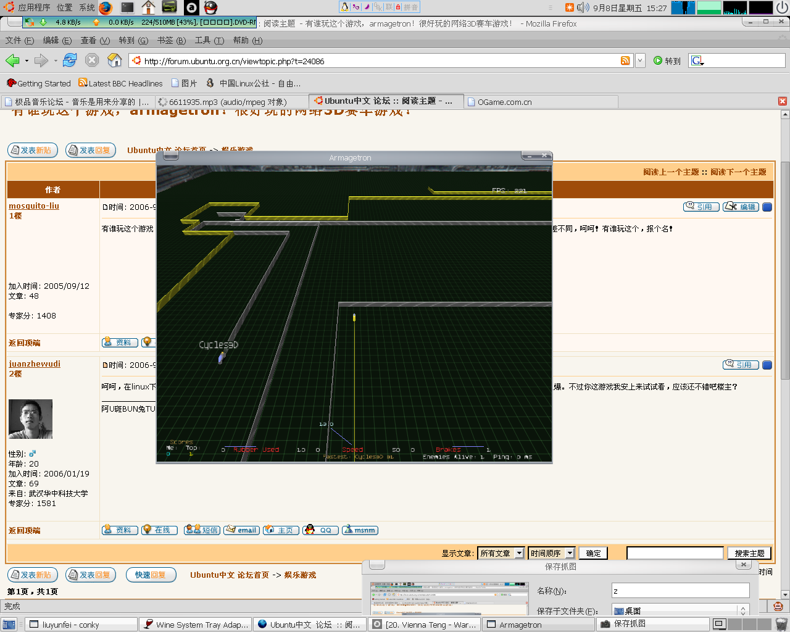Click the 引用 quote icon on juanzhewudi's post
Viewport: 790px width, 632px height.
pyautogui.click(x=741, y=365)
